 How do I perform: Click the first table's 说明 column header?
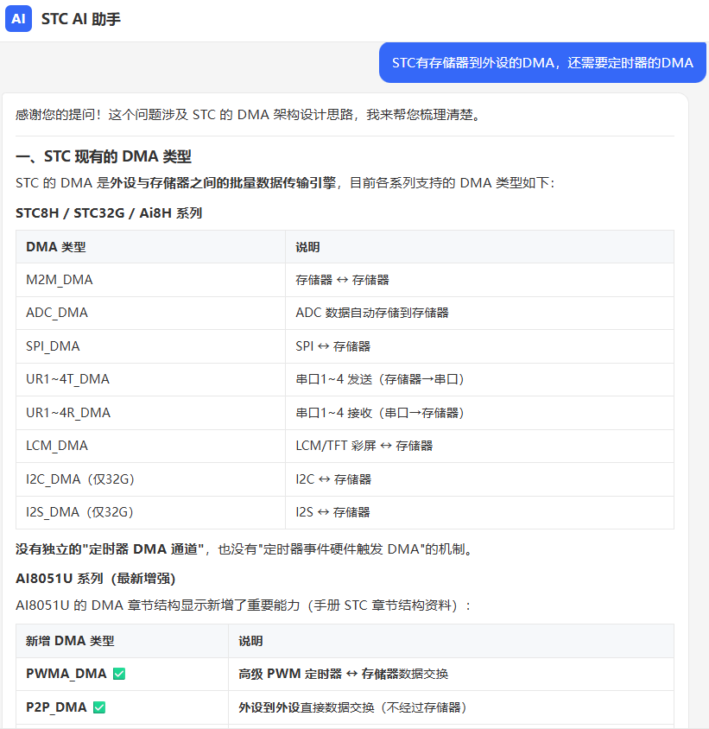[x=480, y=247]
